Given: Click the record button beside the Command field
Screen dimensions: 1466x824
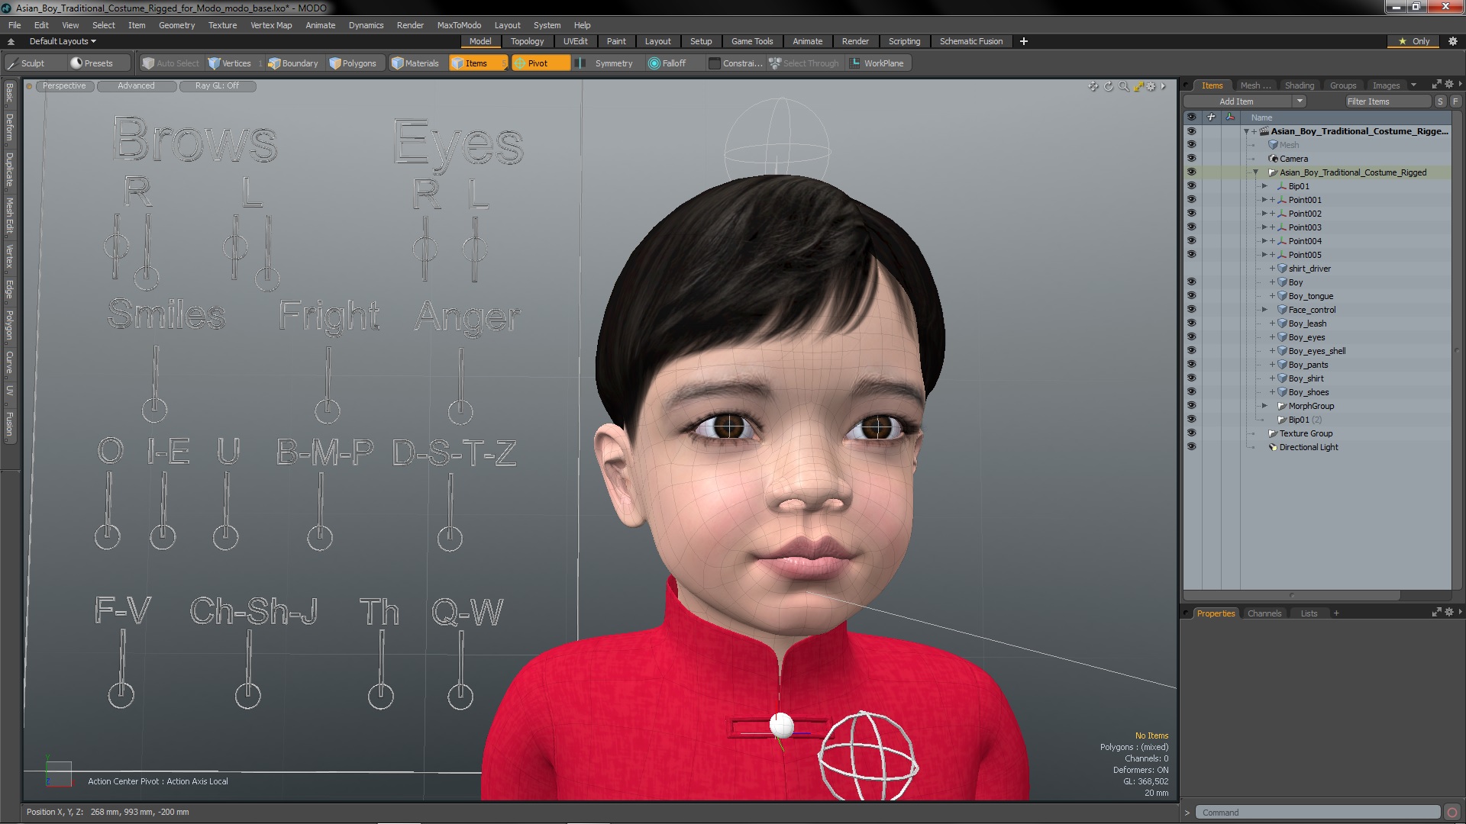Looking at the screenshot, I should coord(1452,813).
